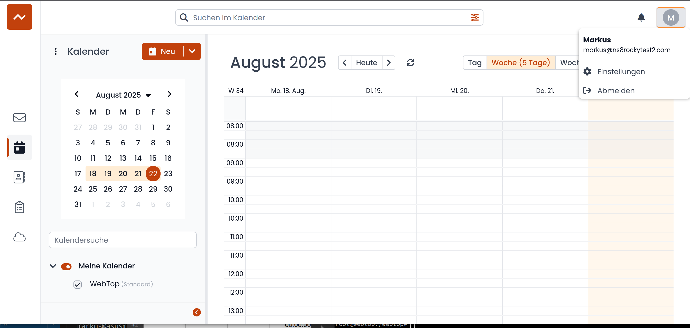Collapse the sidebar with orange arrow

point(197,312)
